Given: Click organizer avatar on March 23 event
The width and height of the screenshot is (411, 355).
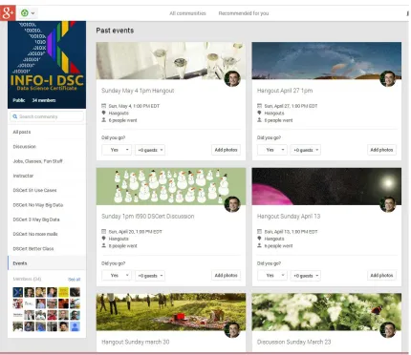Looking at the screenshot, I should (388, 330).
